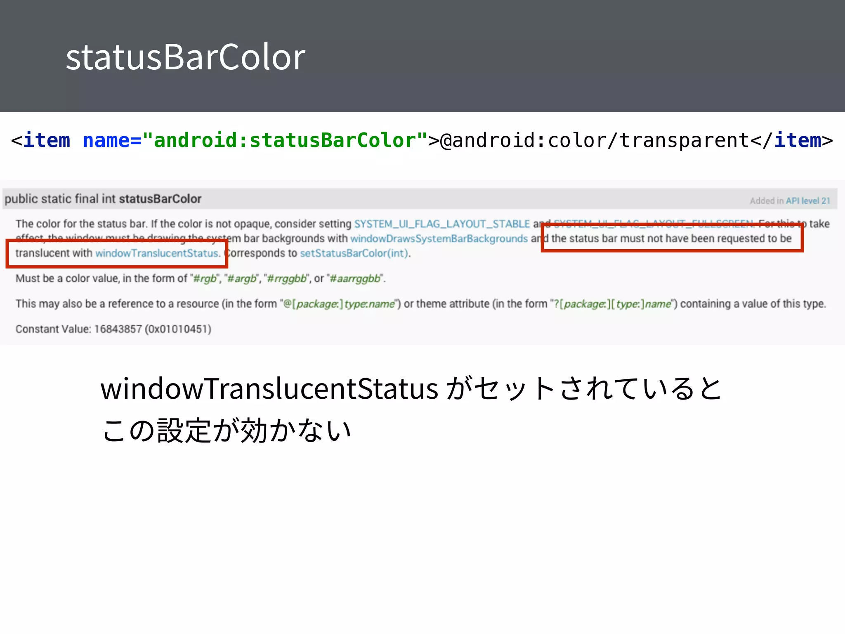Click the closing </item> tag text
The width and height of the screenshot is (845, 634).
792,140
